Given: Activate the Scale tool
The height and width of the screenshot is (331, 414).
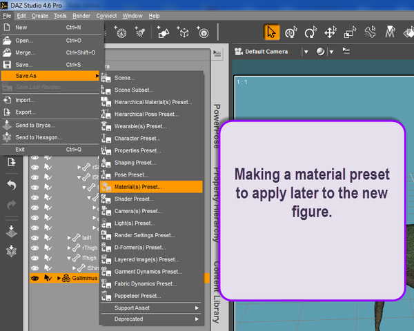Looking at the screenshot, I should tap(350, 32).
